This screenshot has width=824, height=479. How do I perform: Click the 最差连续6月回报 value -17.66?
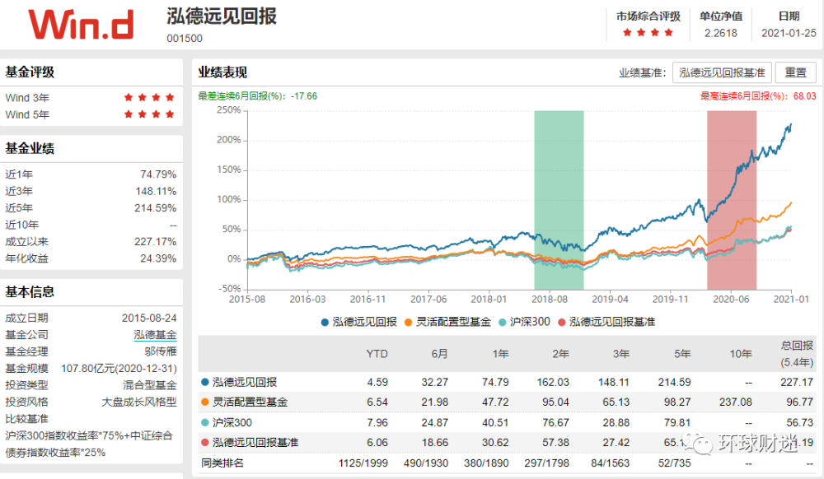click(x=304, y=96)
